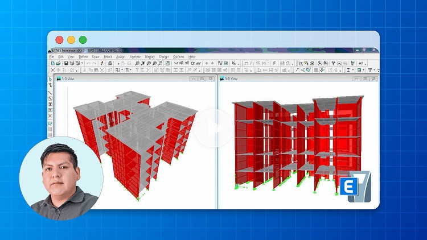Click the right '3-D View' window title
The width and height of the screenshot is (427, 240).
click(x=231, y=78)
